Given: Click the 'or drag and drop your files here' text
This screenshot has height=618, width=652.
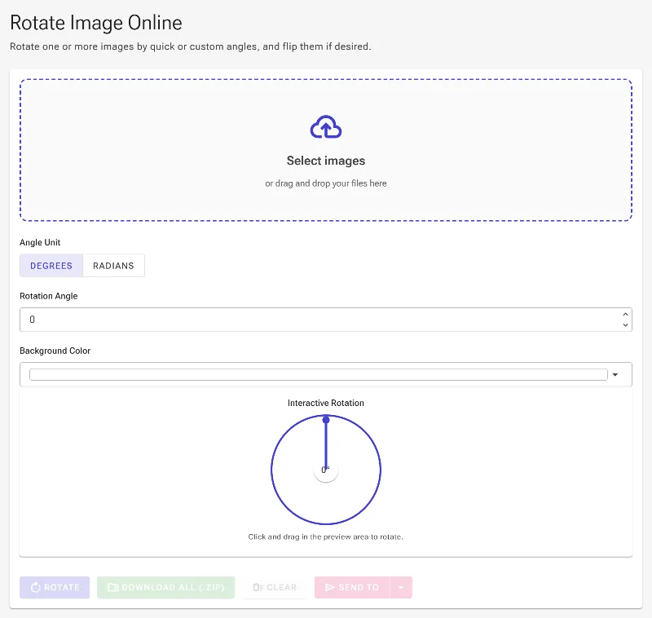Looking at the screenshot, I should coord(326,183).
